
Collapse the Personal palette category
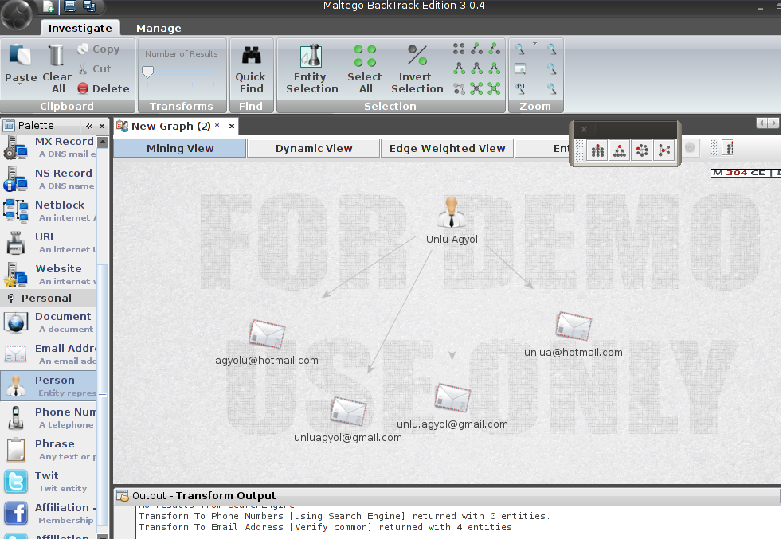tap(48, 298)
